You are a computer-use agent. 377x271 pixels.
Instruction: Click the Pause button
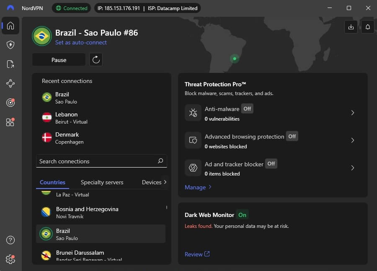pyautogui.click(x=59, y=59)
